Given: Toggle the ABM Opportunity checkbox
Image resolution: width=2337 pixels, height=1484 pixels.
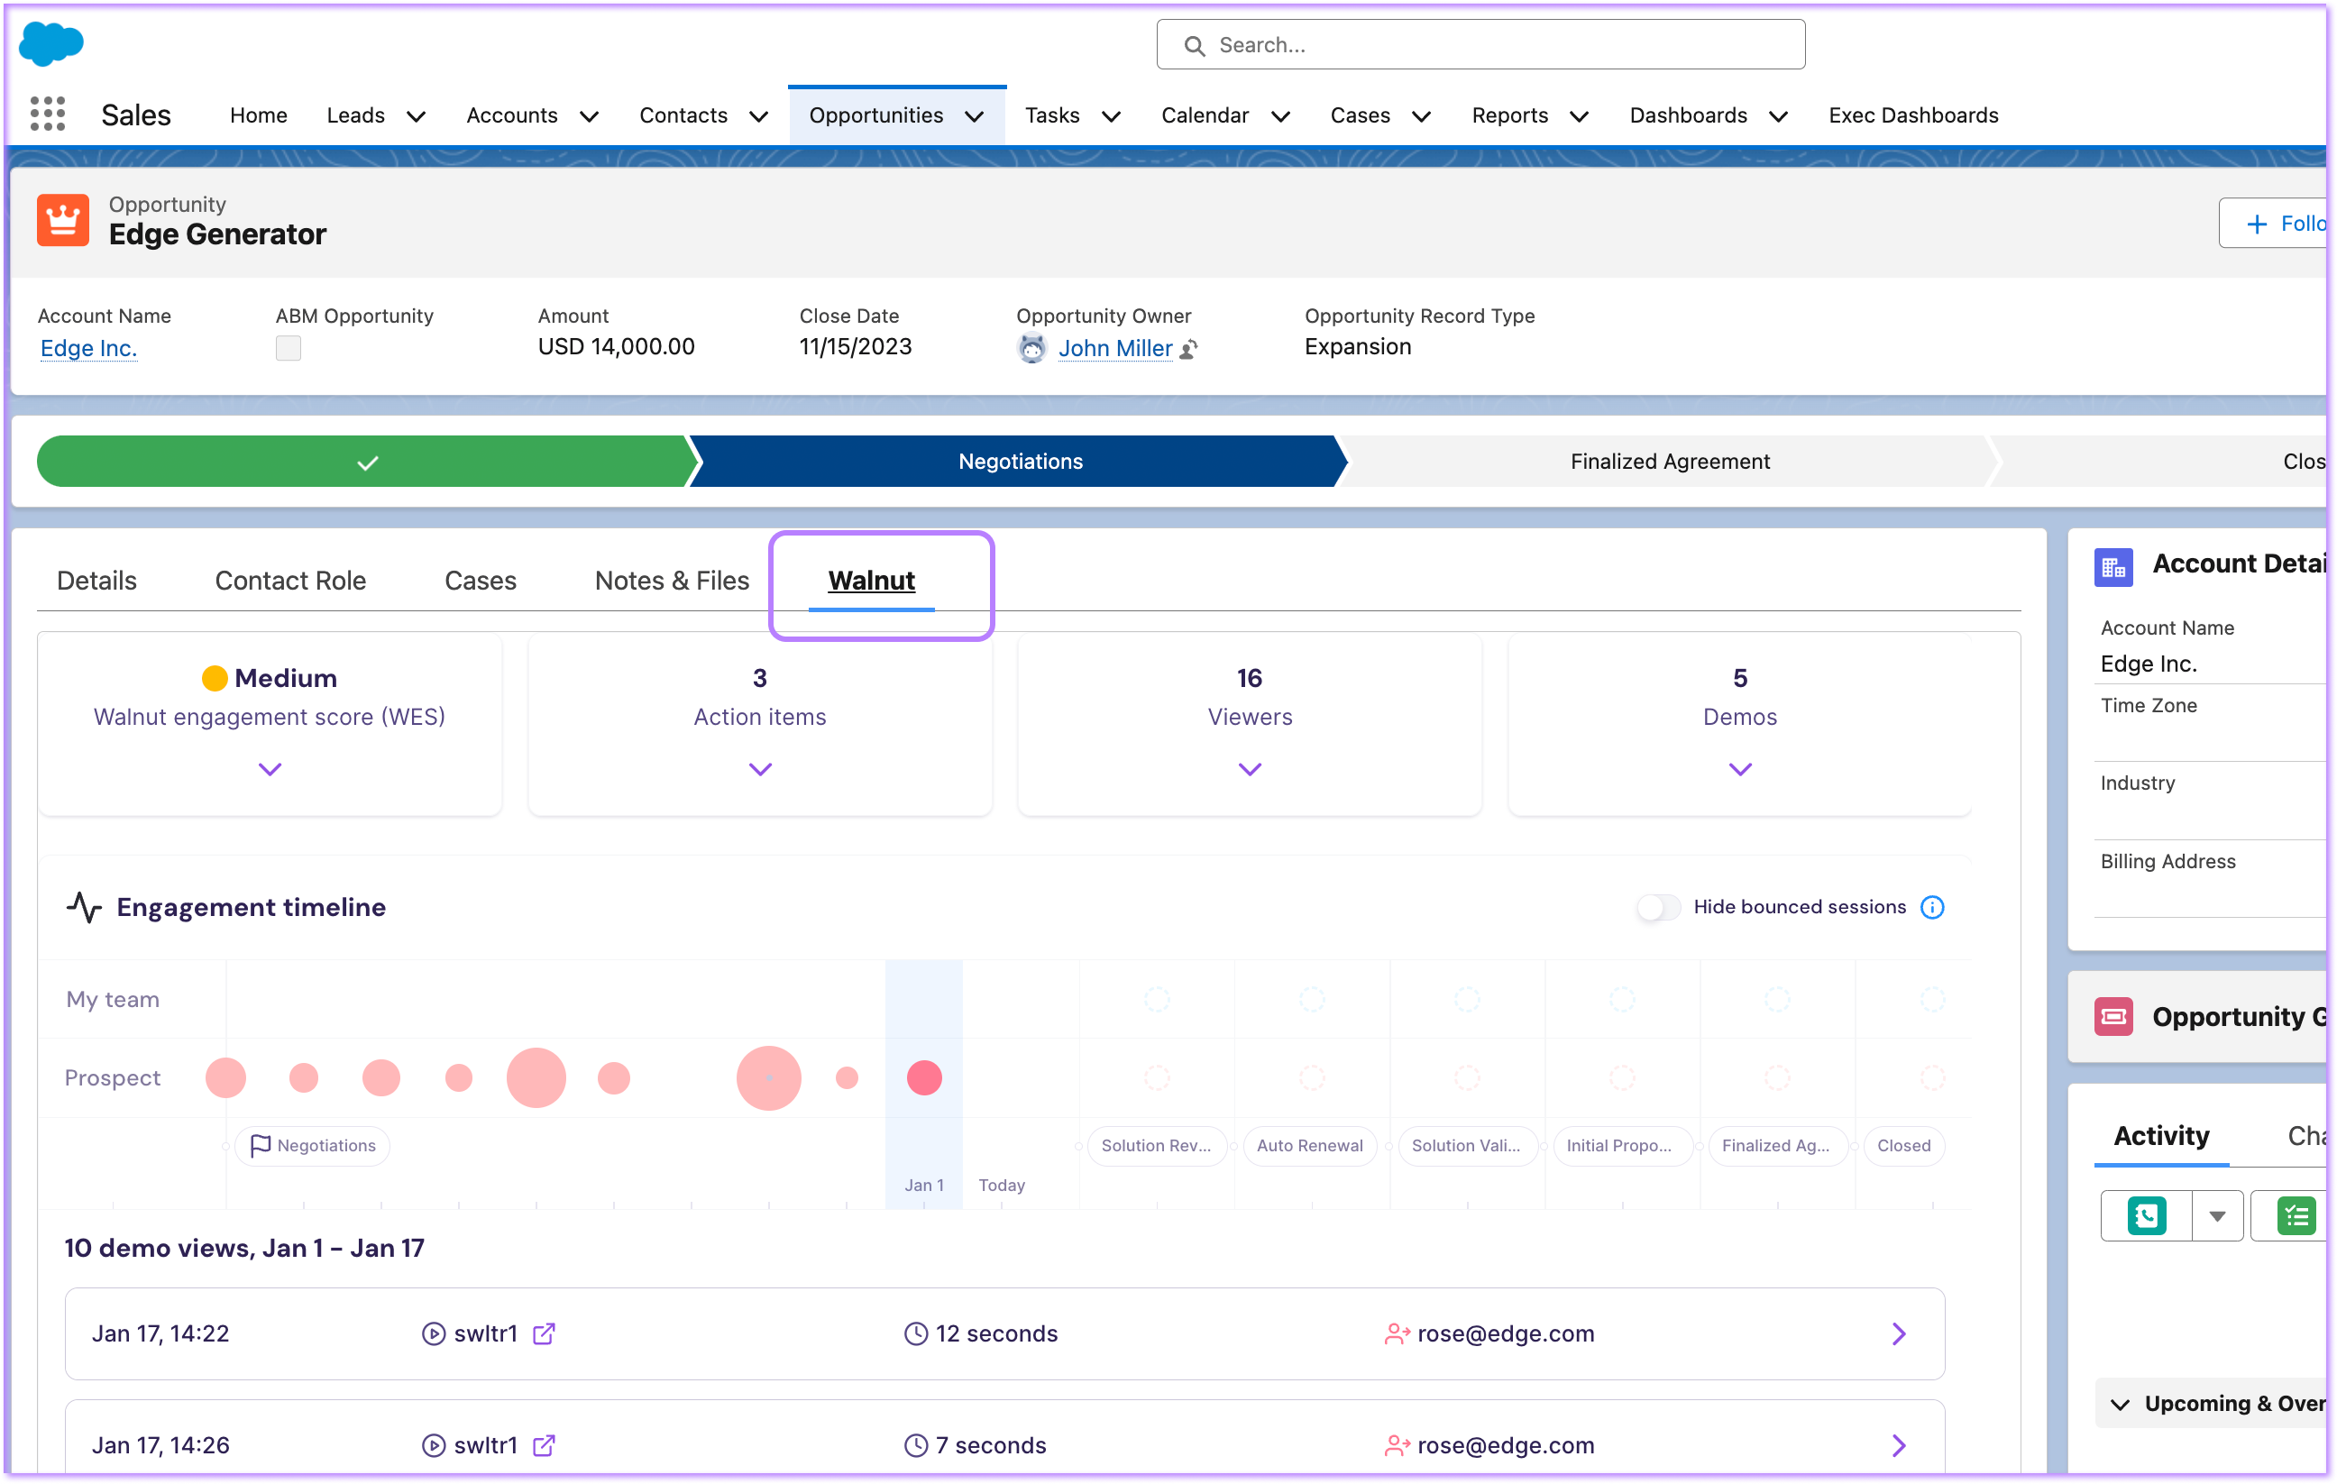Looking at the screenshot, I should (289, 348).
